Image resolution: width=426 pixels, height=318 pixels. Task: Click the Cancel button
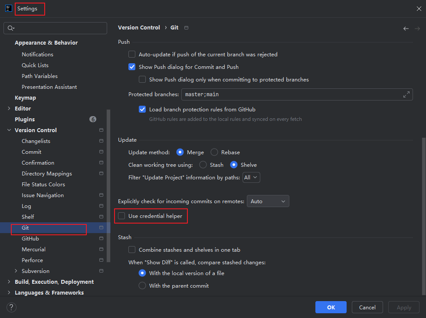367,307
